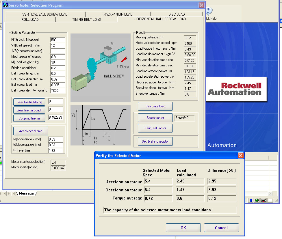
Task: Click the Servo Motor Selection Program title icon
Action: point(5,5)
